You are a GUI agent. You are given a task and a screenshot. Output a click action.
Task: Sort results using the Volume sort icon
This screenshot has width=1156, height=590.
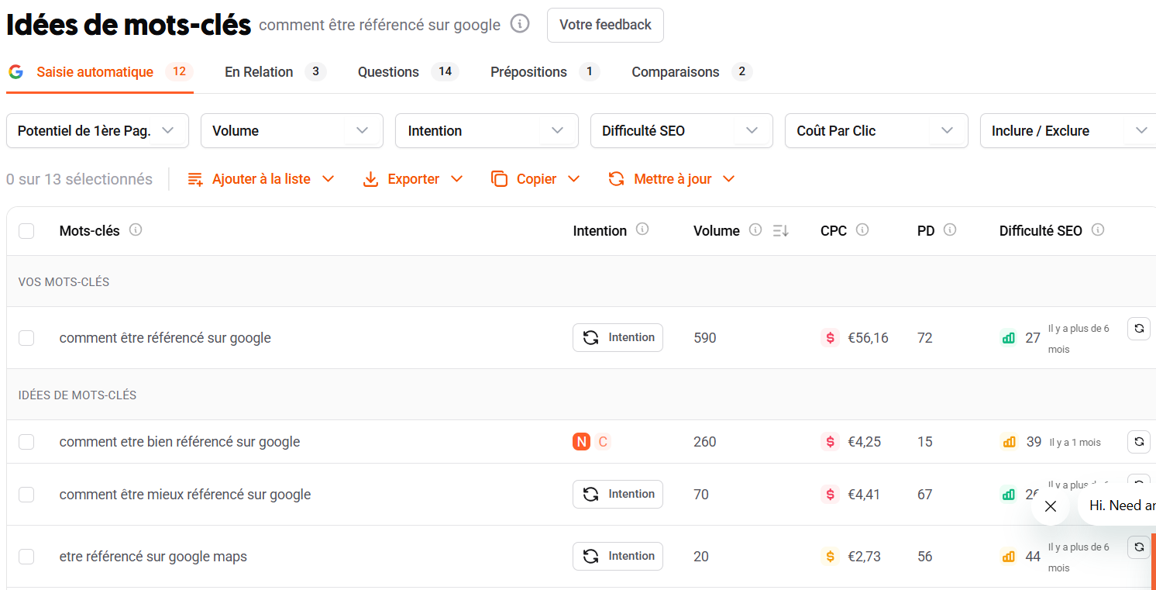point(779,230)
